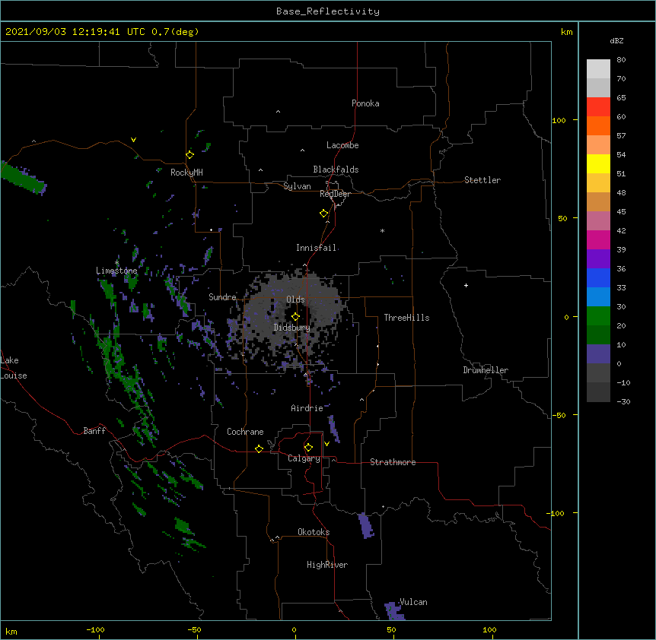Click the yellow diamond marker above Calgary label
This screenshot has width=656, height=640.
[x=308, y=448]
